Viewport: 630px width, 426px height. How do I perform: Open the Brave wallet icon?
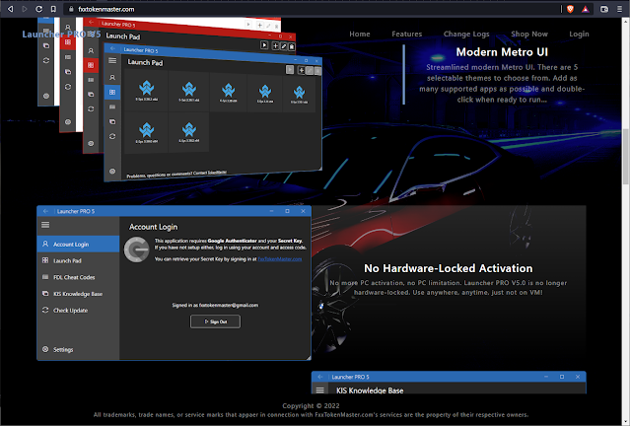click(604, 9)
